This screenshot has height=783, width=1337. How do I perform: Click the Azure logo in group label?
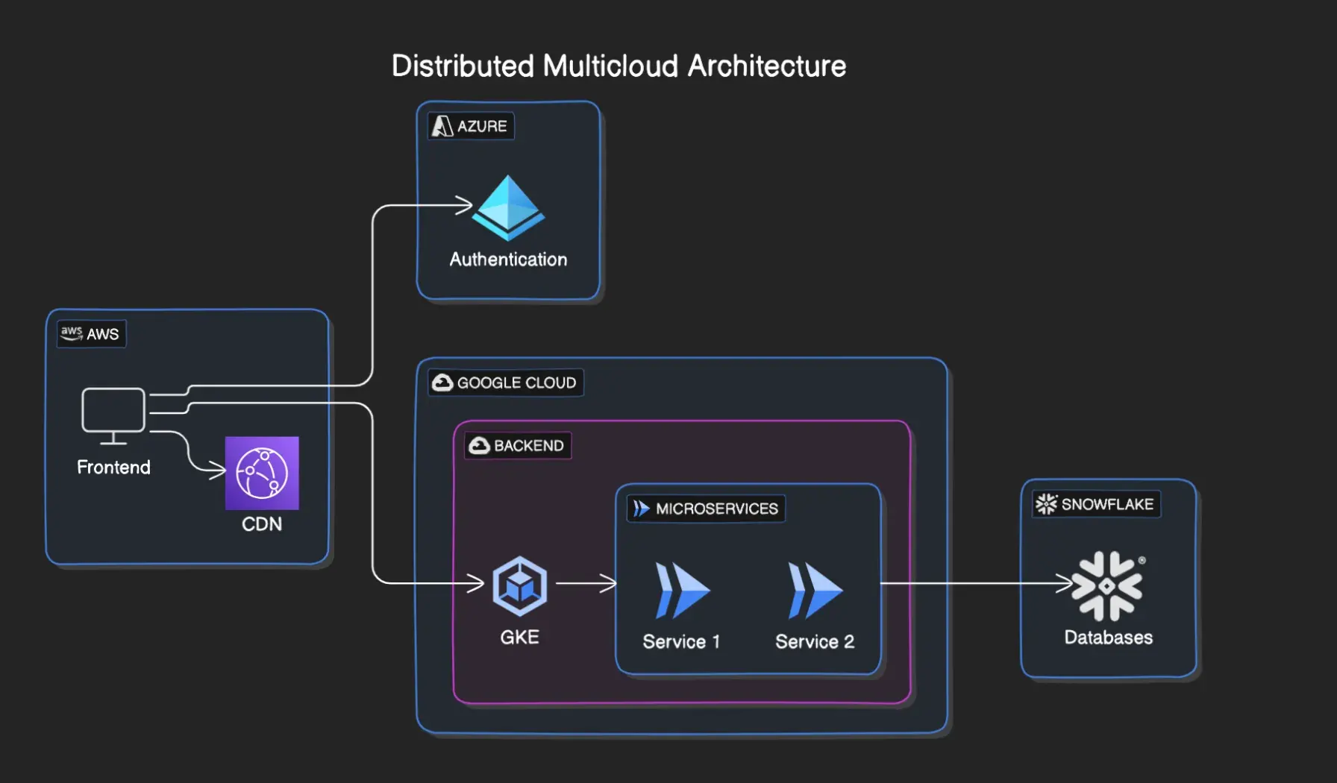(x=442, y=126)
